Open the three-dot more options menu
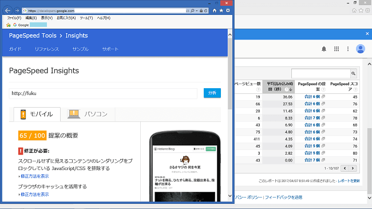The width and height of the screenshot is (372, 209). (348, 49)
